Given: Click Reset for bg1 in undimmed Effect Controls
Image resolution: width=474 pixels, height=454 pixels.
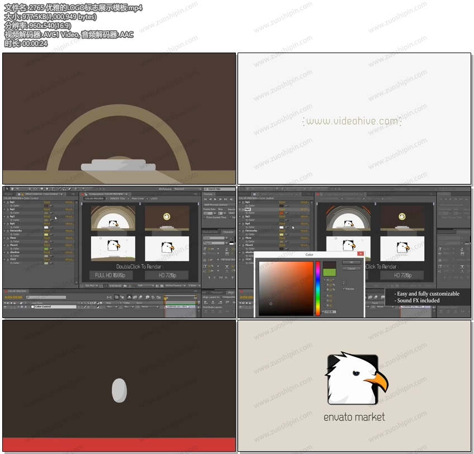Looking at the screenshot, I should 47,202.
